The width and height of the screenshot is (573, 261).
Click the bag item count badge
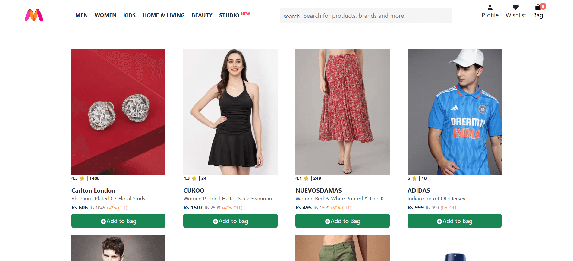point(543,6)
